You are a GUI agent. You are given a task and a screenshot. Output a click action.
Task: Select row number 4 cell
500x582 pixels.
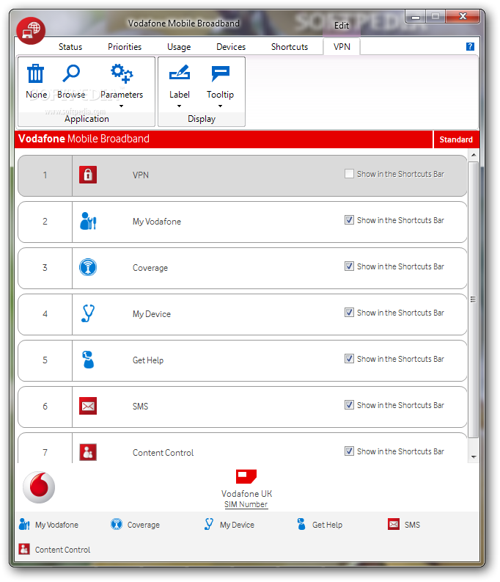click(x=45, y=314)
